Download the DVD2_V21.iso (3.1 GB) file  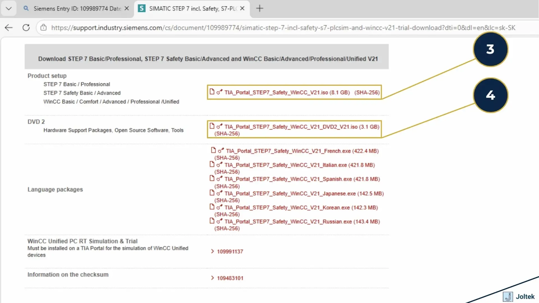pyautogui.click(x=302, y=127)
